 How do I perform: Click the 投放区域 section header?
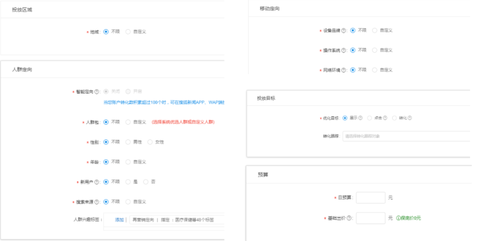click(x=22, y=10)
